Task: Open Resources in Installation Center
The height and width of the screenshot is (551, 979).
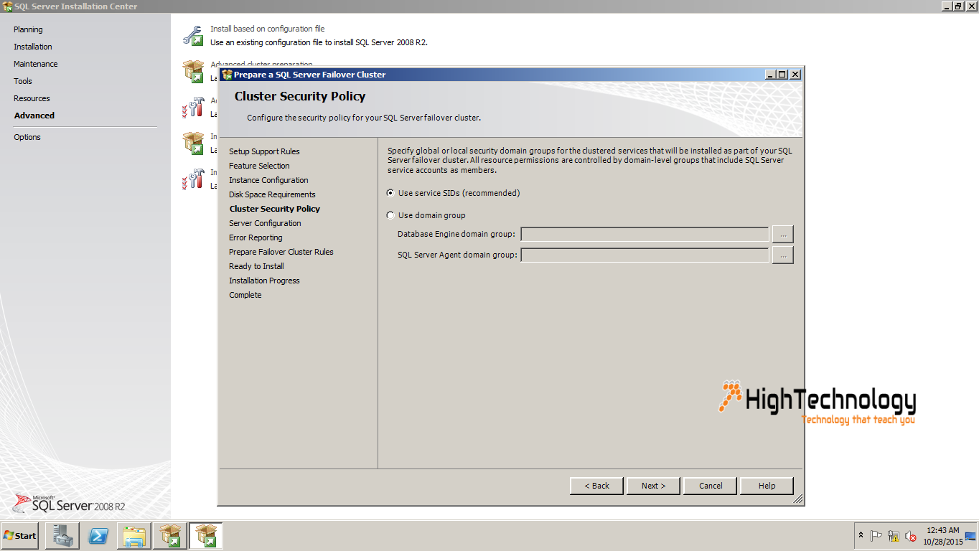Action: [x=32, y=98]
